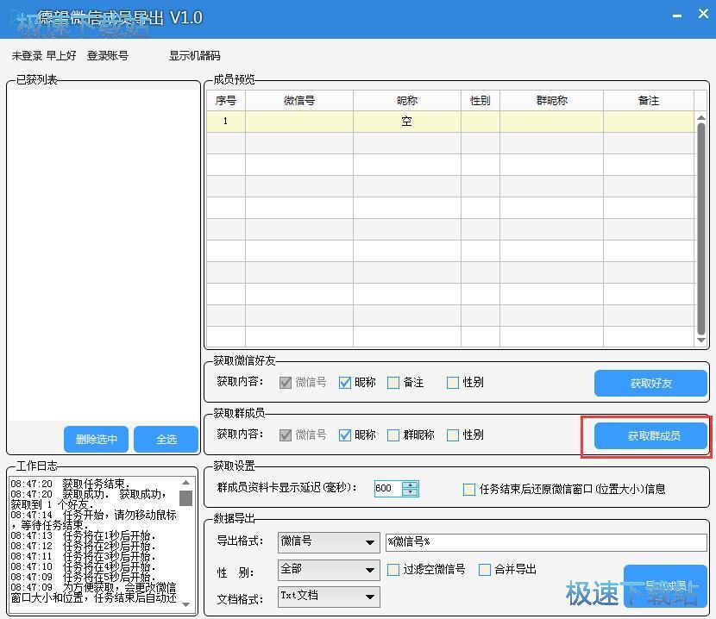Viewport: 716px width, 619px height.
Task: Enable 任务结束后还原微信窗口 checkbox
Action: pyautogui.click(x=469, y=489)
